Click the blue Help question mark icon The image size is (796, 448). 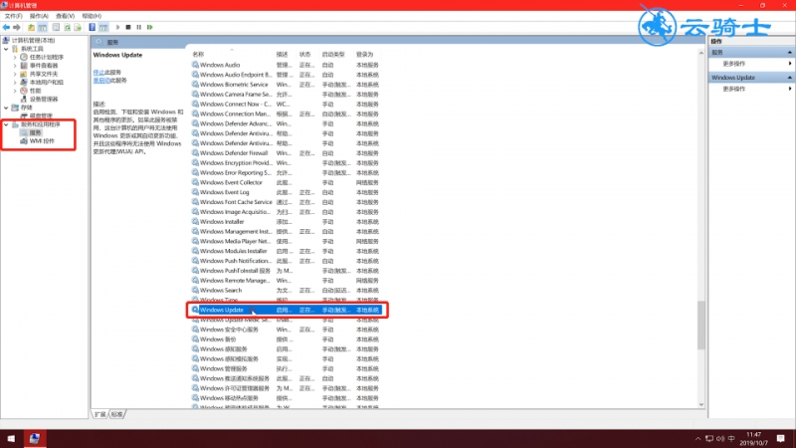click(92, 27)
